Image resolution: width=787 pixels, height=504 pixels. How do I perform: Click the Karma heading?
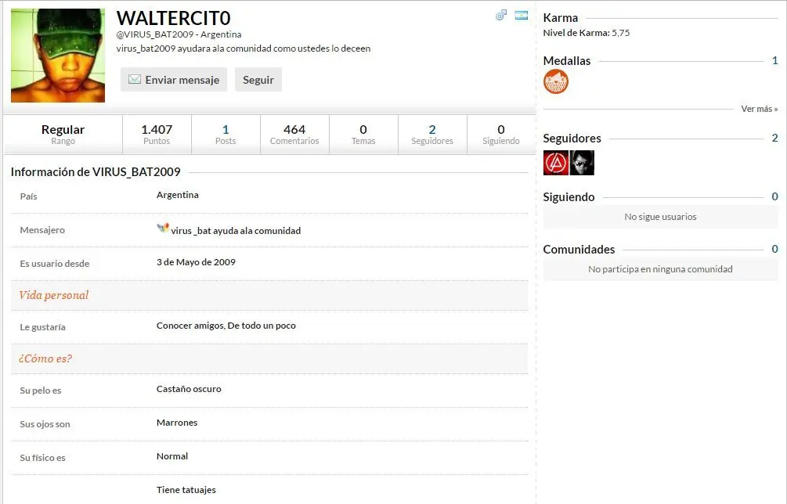[560, 18]
